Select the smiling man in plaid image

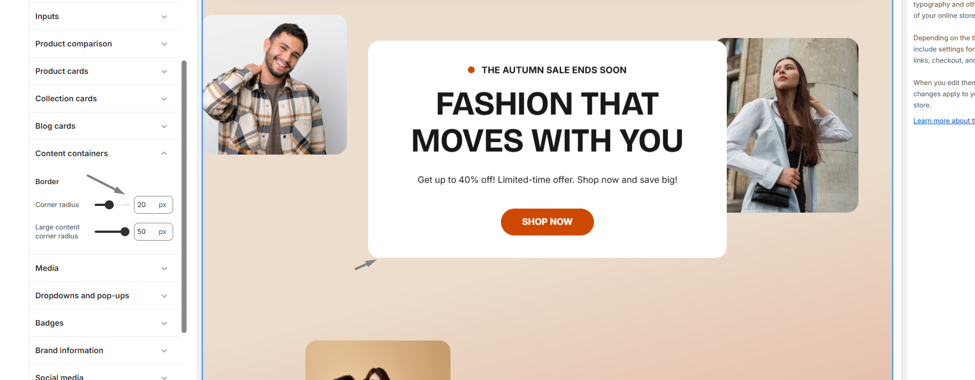275,85
